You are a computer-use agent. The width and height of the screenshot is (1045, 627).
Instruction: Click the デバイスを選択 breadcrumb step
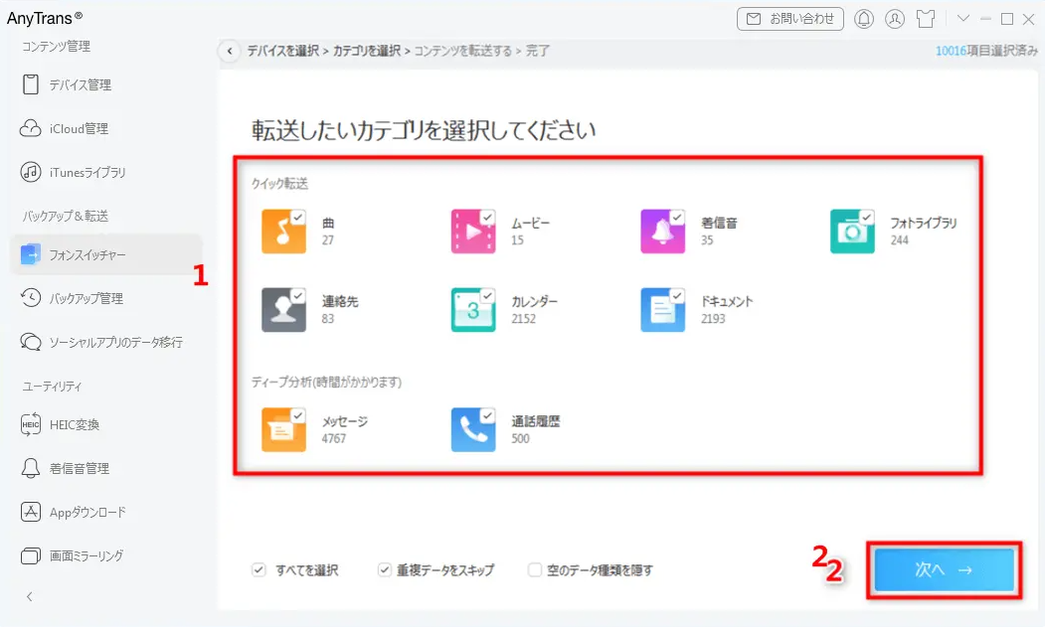coord(282,51)
